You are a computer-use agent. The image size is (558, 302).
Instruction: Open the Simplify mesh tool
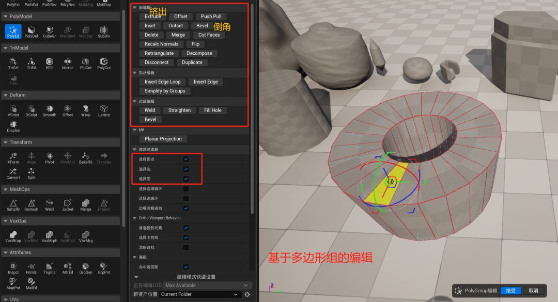click(13, 205)
